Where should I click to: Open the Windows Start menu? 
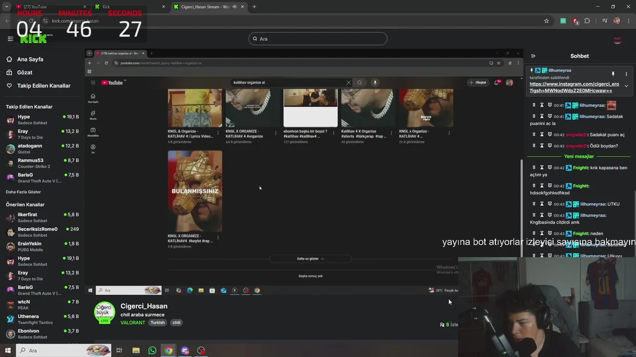[x=7, y=351]
